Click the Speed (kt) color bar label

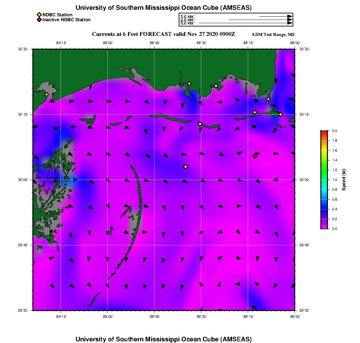point(344,180)
